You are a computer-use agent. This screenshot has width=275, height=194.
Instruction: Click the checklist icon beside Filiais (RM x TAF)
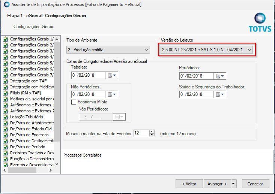click(x=6, y=93)
